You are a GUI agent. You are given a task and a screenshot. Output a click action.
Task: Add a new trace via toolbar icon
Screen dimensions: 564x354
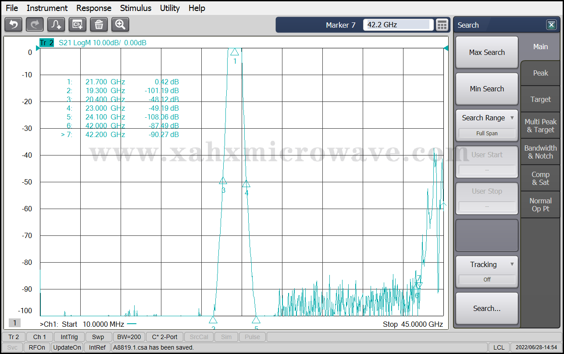point(56,25)
